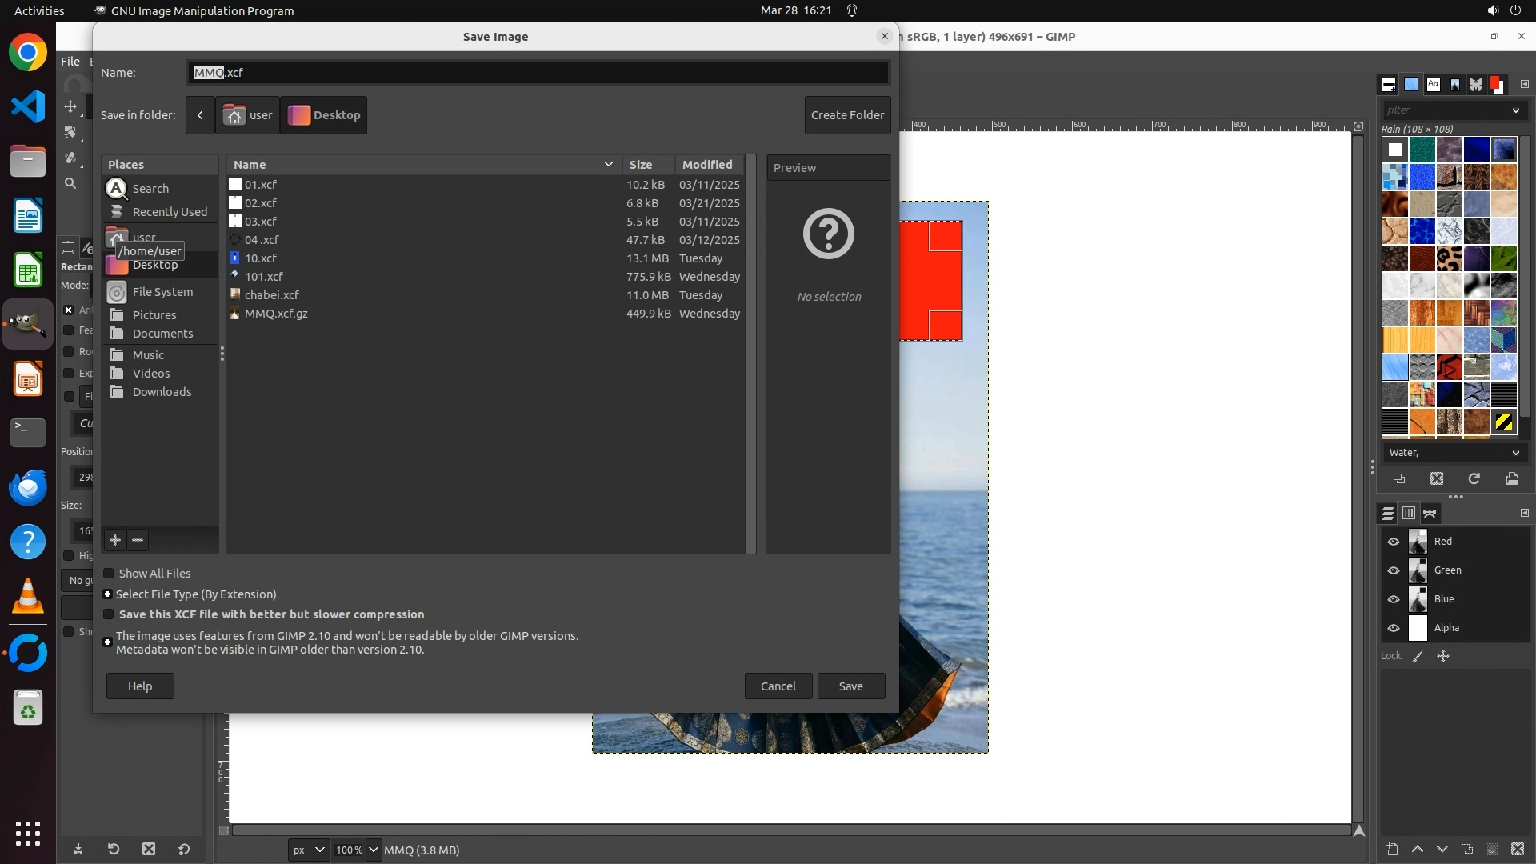Viewport: 1536px width, 864px height.
Task: Launch Visual Studio Code from dock
Action: click(28, 106)
